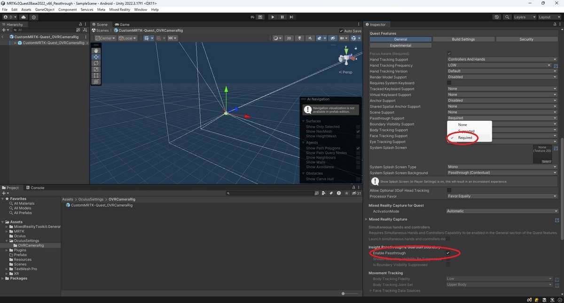
Task: Click Project panel create plus button
Action: (x=5, y=193)
